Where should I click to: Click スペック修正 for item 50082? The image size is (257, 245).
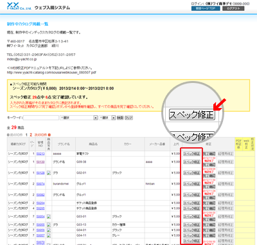[x=191, y=195]
